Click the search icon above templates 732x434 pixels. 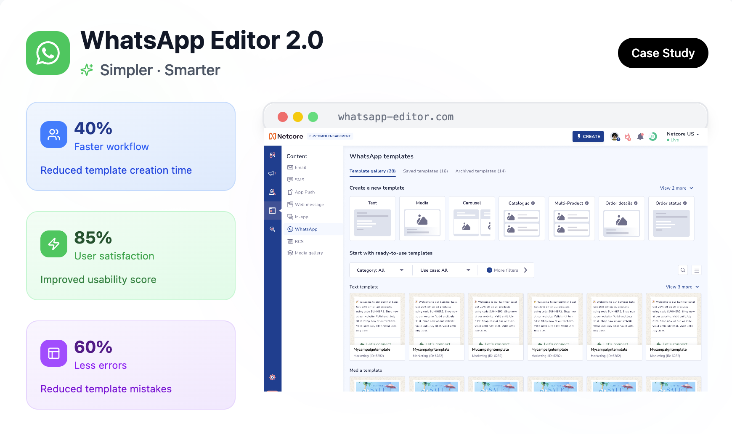coord(683,270)
